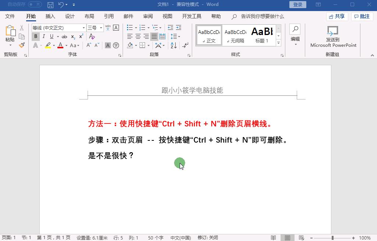Expand the highlight color options
Screen dimensions: 377x241
[54, 45]
